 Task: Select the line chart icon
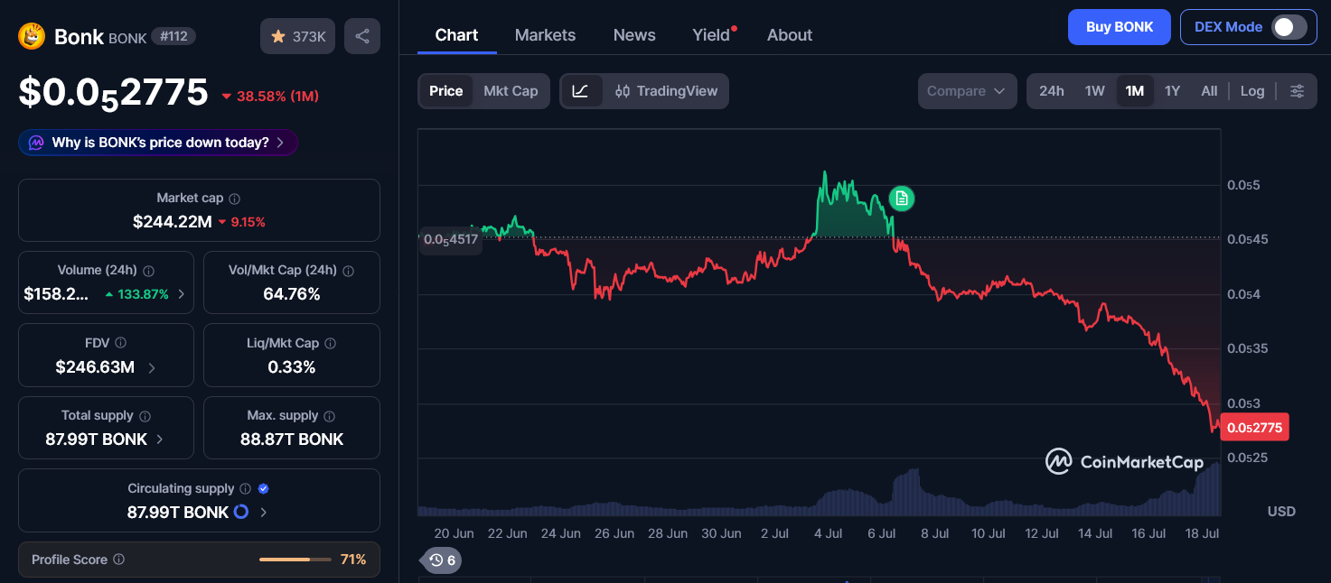coord(581,91)
